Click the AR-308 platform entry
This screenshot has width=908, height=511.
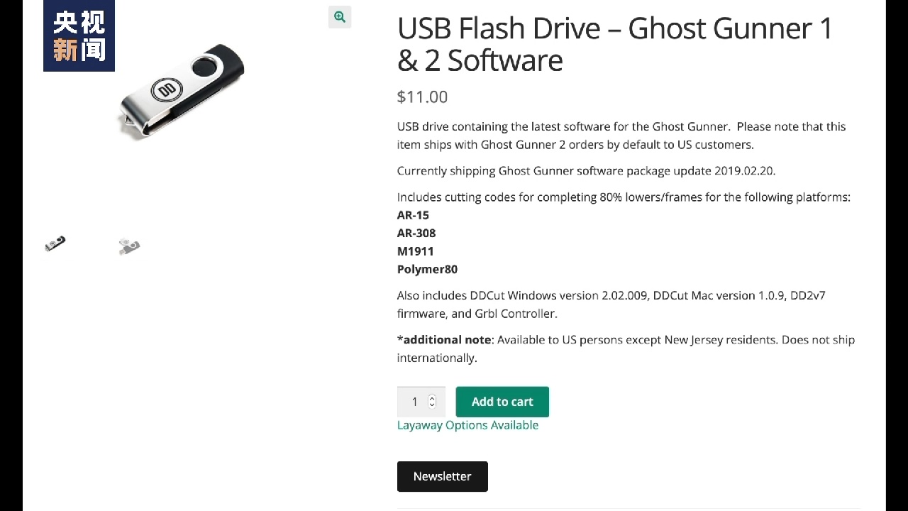click(416, 233)
